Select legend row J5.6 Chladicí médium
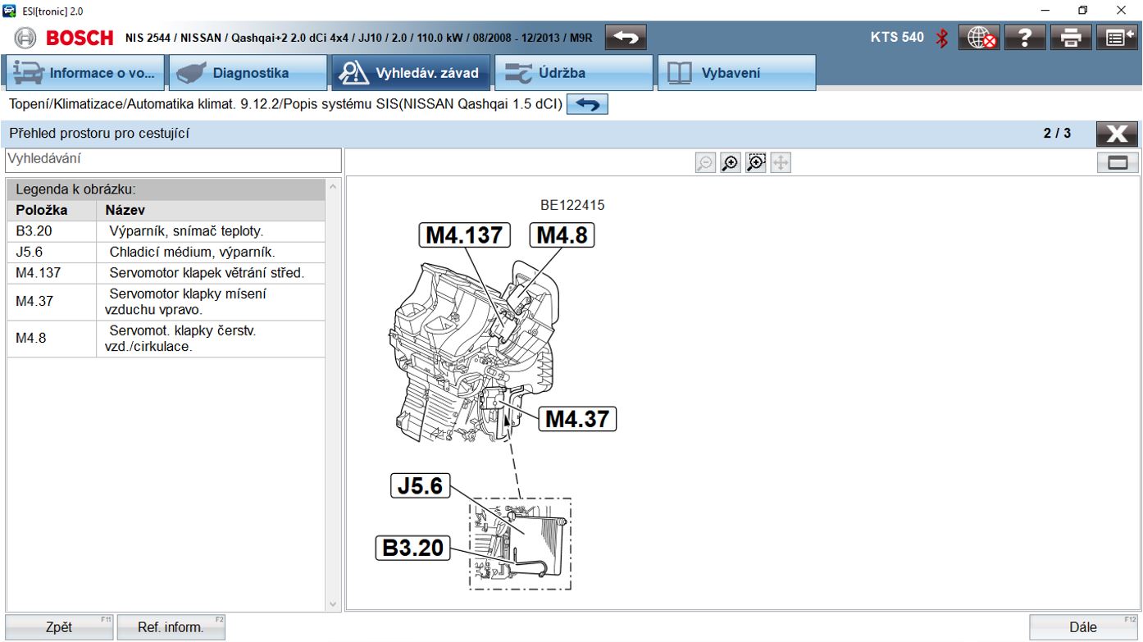Screen dimensions: 1143x642 pos(166,252)
